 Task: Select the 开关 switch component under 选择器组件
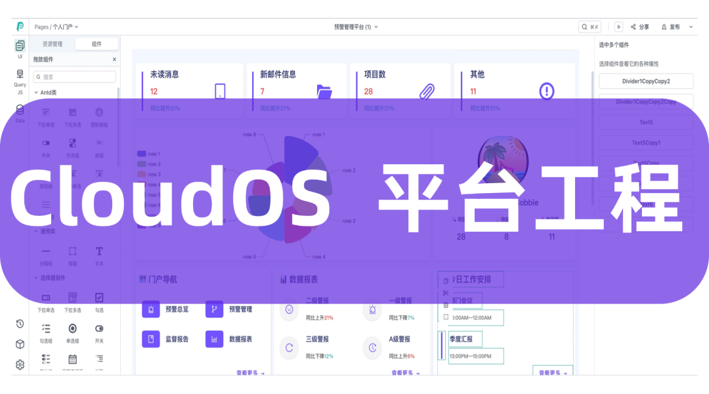pyautogui.click(x=99, y=334)
